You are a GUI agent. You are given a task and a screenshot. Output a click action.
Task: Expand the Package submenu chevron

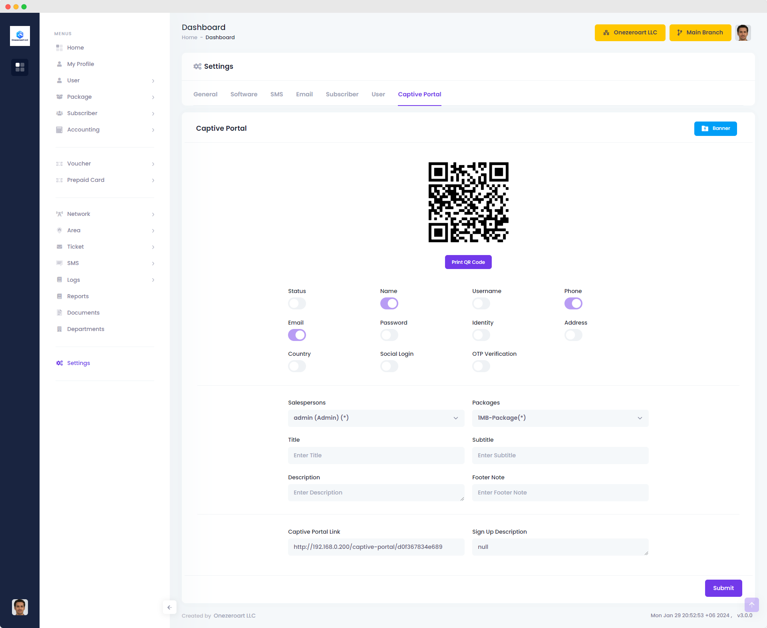[x=153, y=97]
